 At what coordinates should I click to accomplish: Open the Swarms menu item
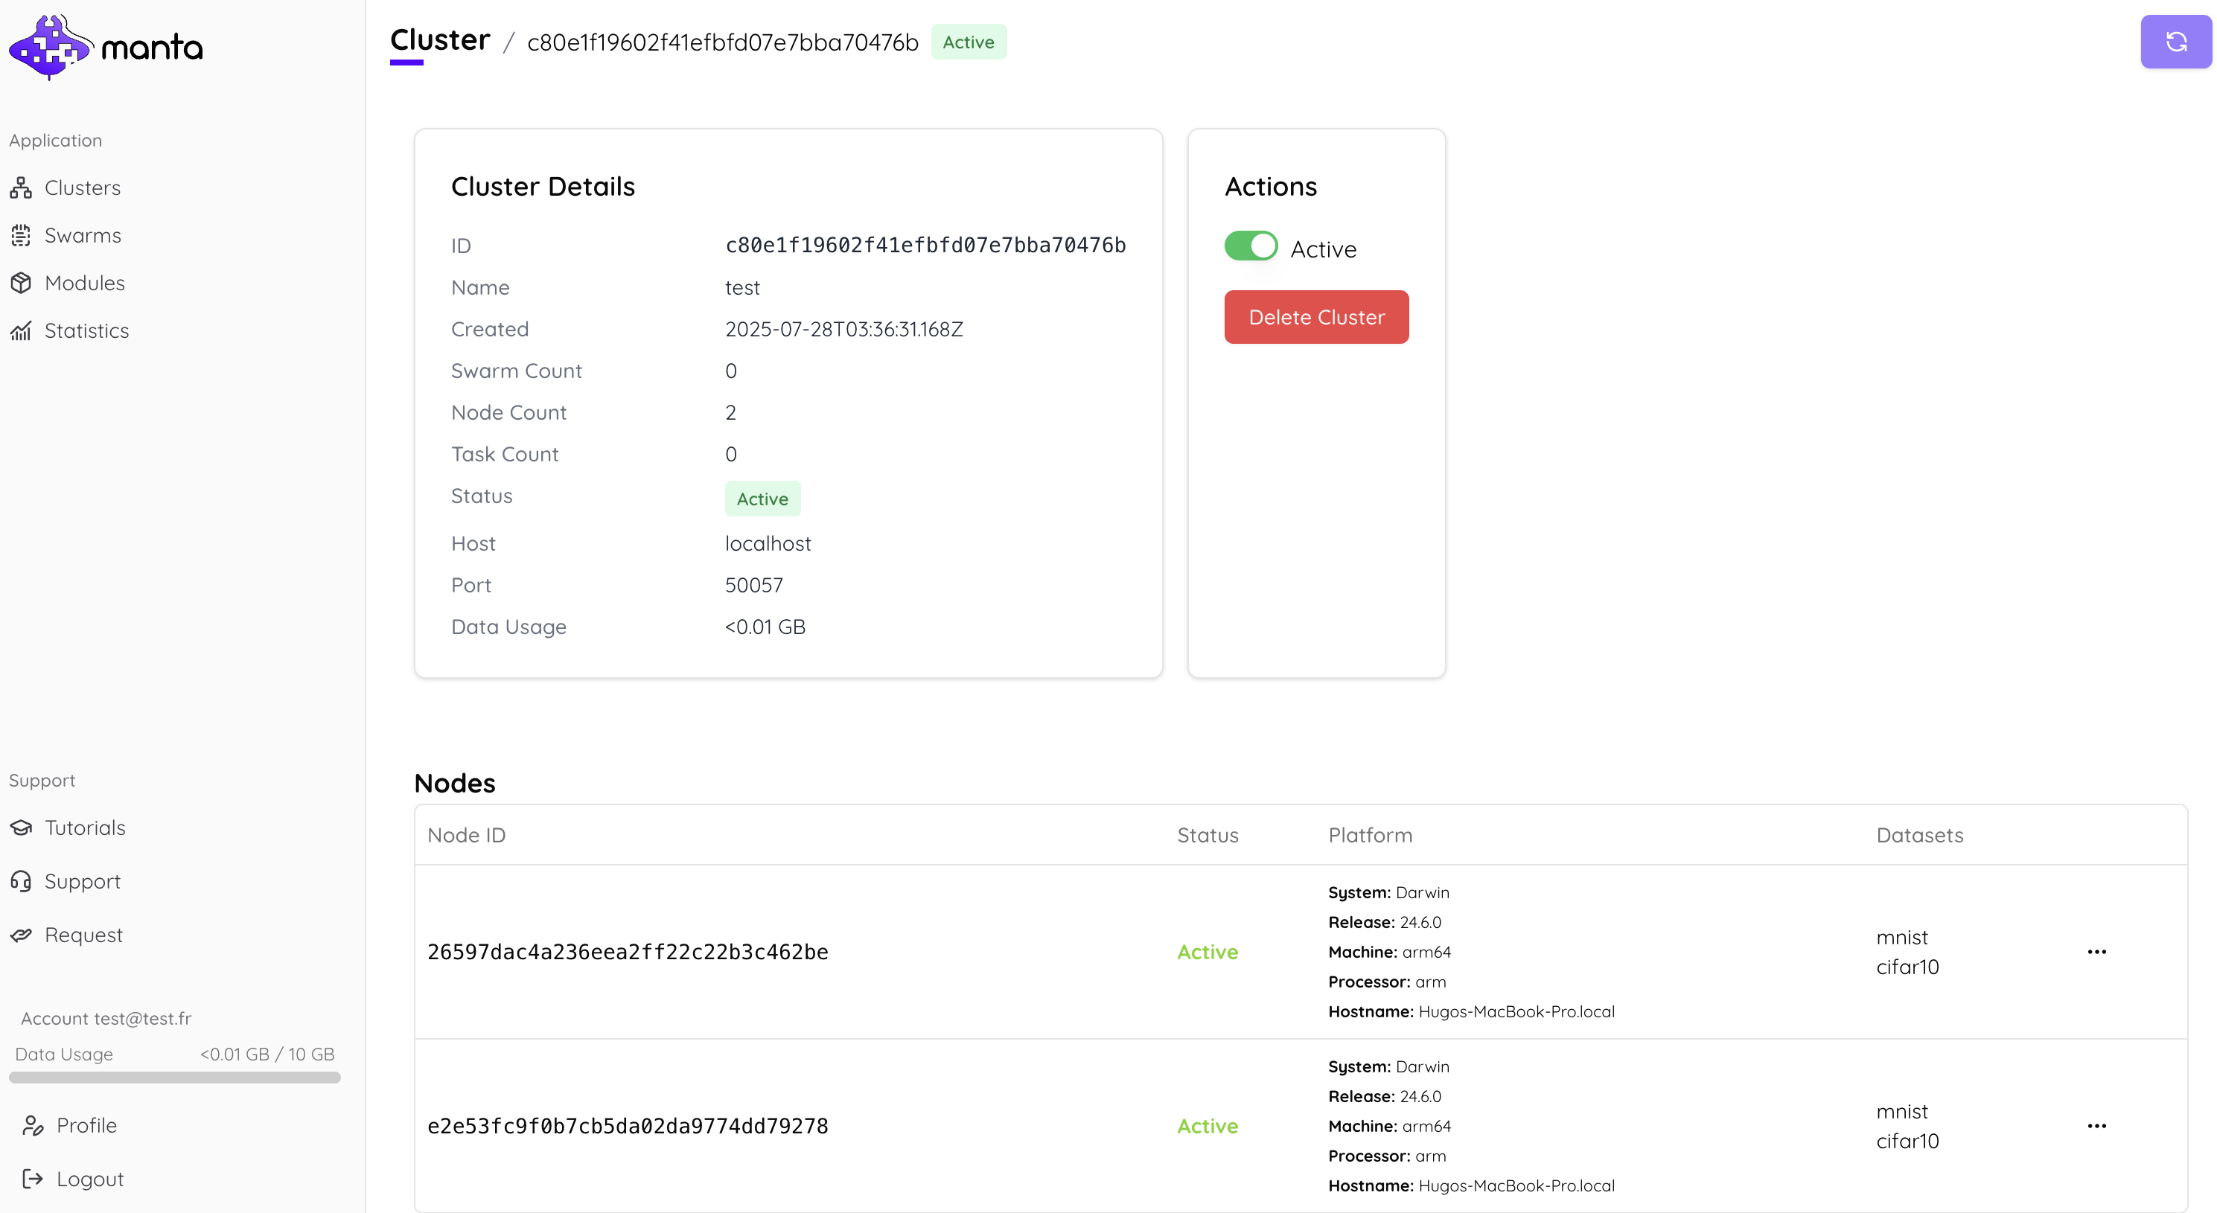pyautogui.click(x=83, y=236)
